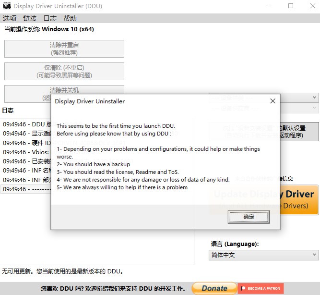The image size is (320, 295).
Task: Close the Display Driver Uninstaller dialog
Action: point(273,101)
